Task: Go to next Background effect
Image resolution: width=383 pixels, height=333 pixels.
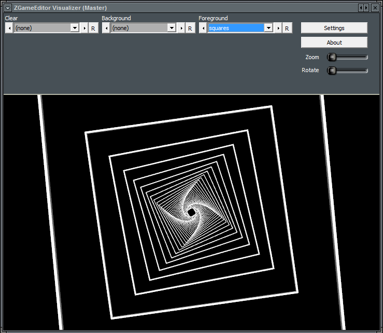Action: pyautogui.click(x=181, y=28)
